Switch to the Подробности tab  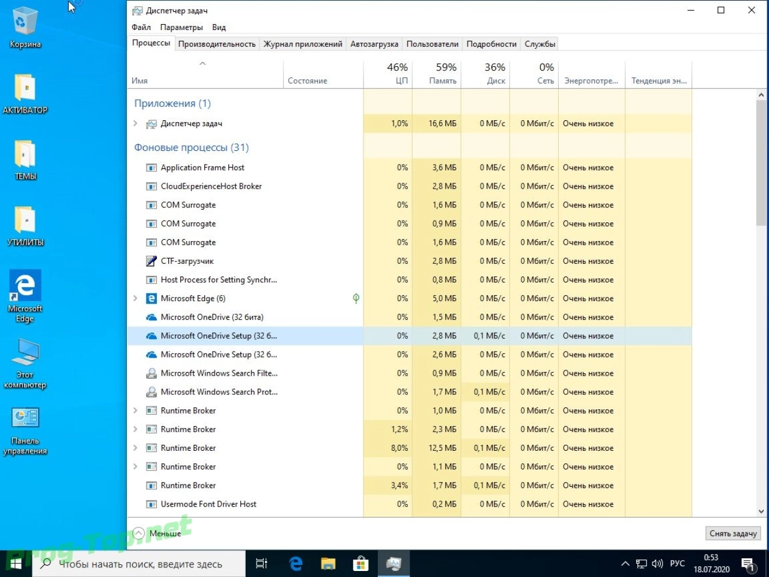pyautogui.click(x=491, y=44)
